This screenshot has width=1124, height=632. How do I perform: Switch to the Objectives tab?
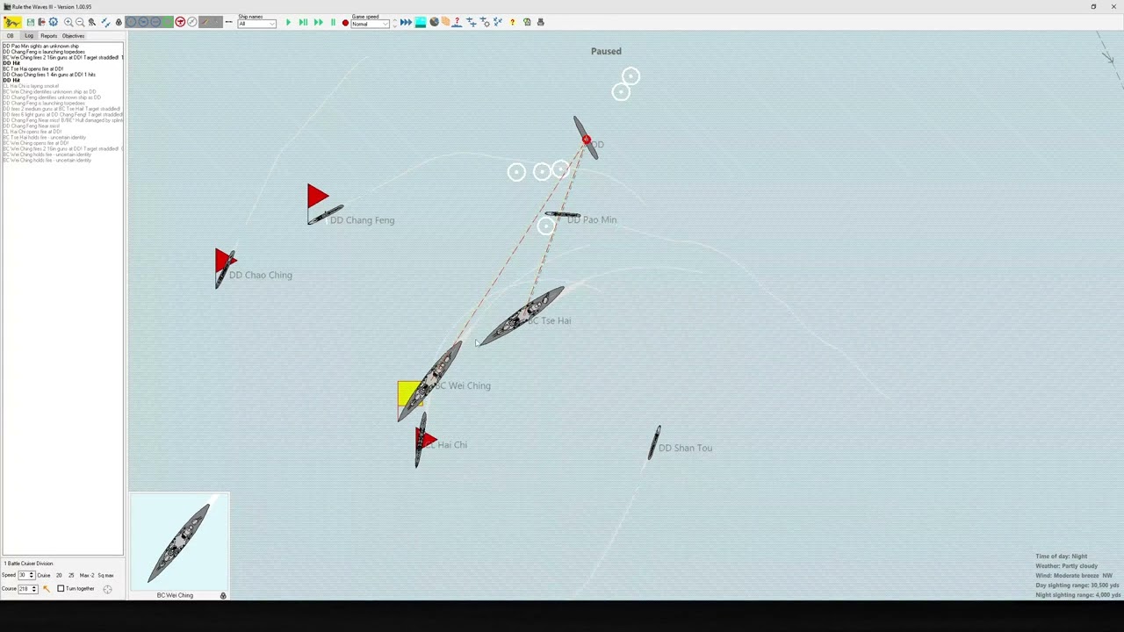(x=73, y=36)
